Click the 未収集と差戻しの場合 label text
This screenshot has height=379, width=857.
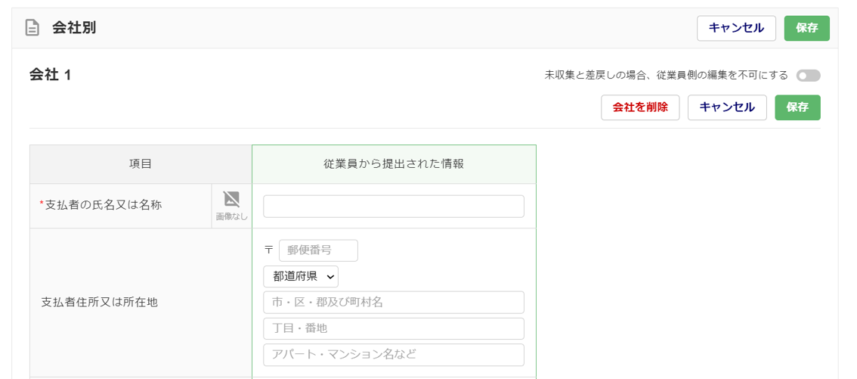pos(667,76)
